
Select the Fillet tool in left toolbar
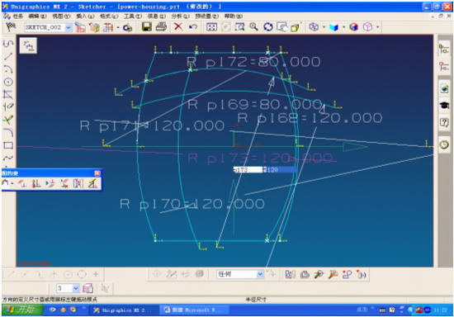(8, 132)
